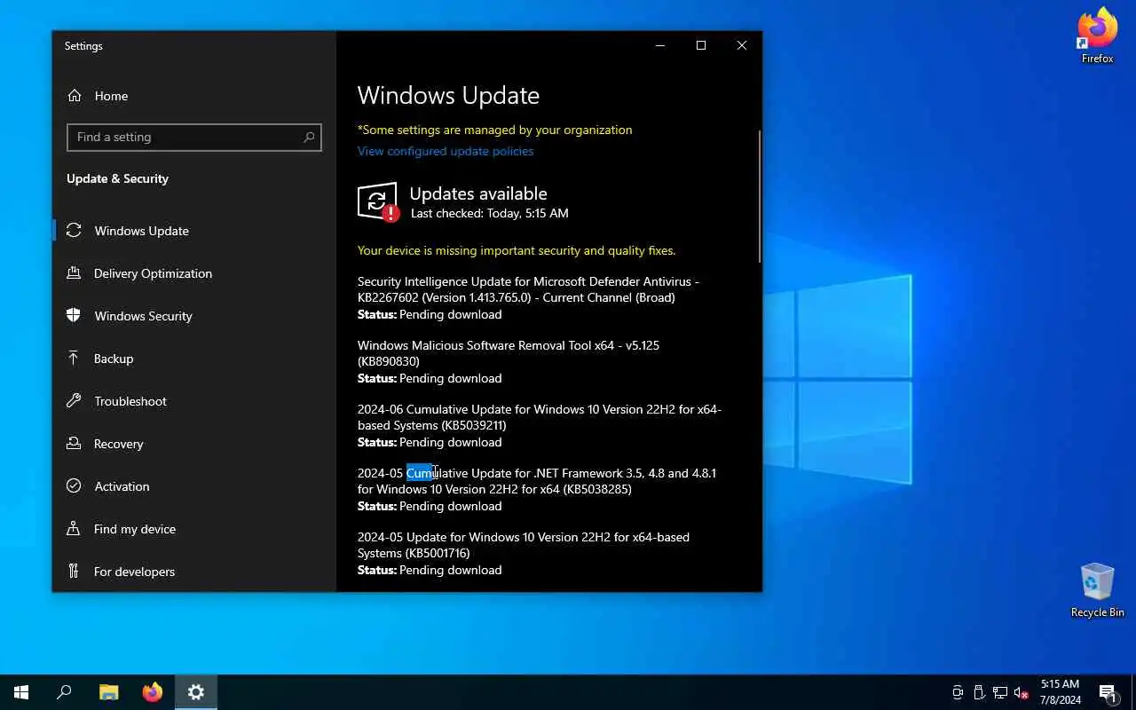
Task: Open File Explorer from the taskbar
Action: [x=108, y=692]
